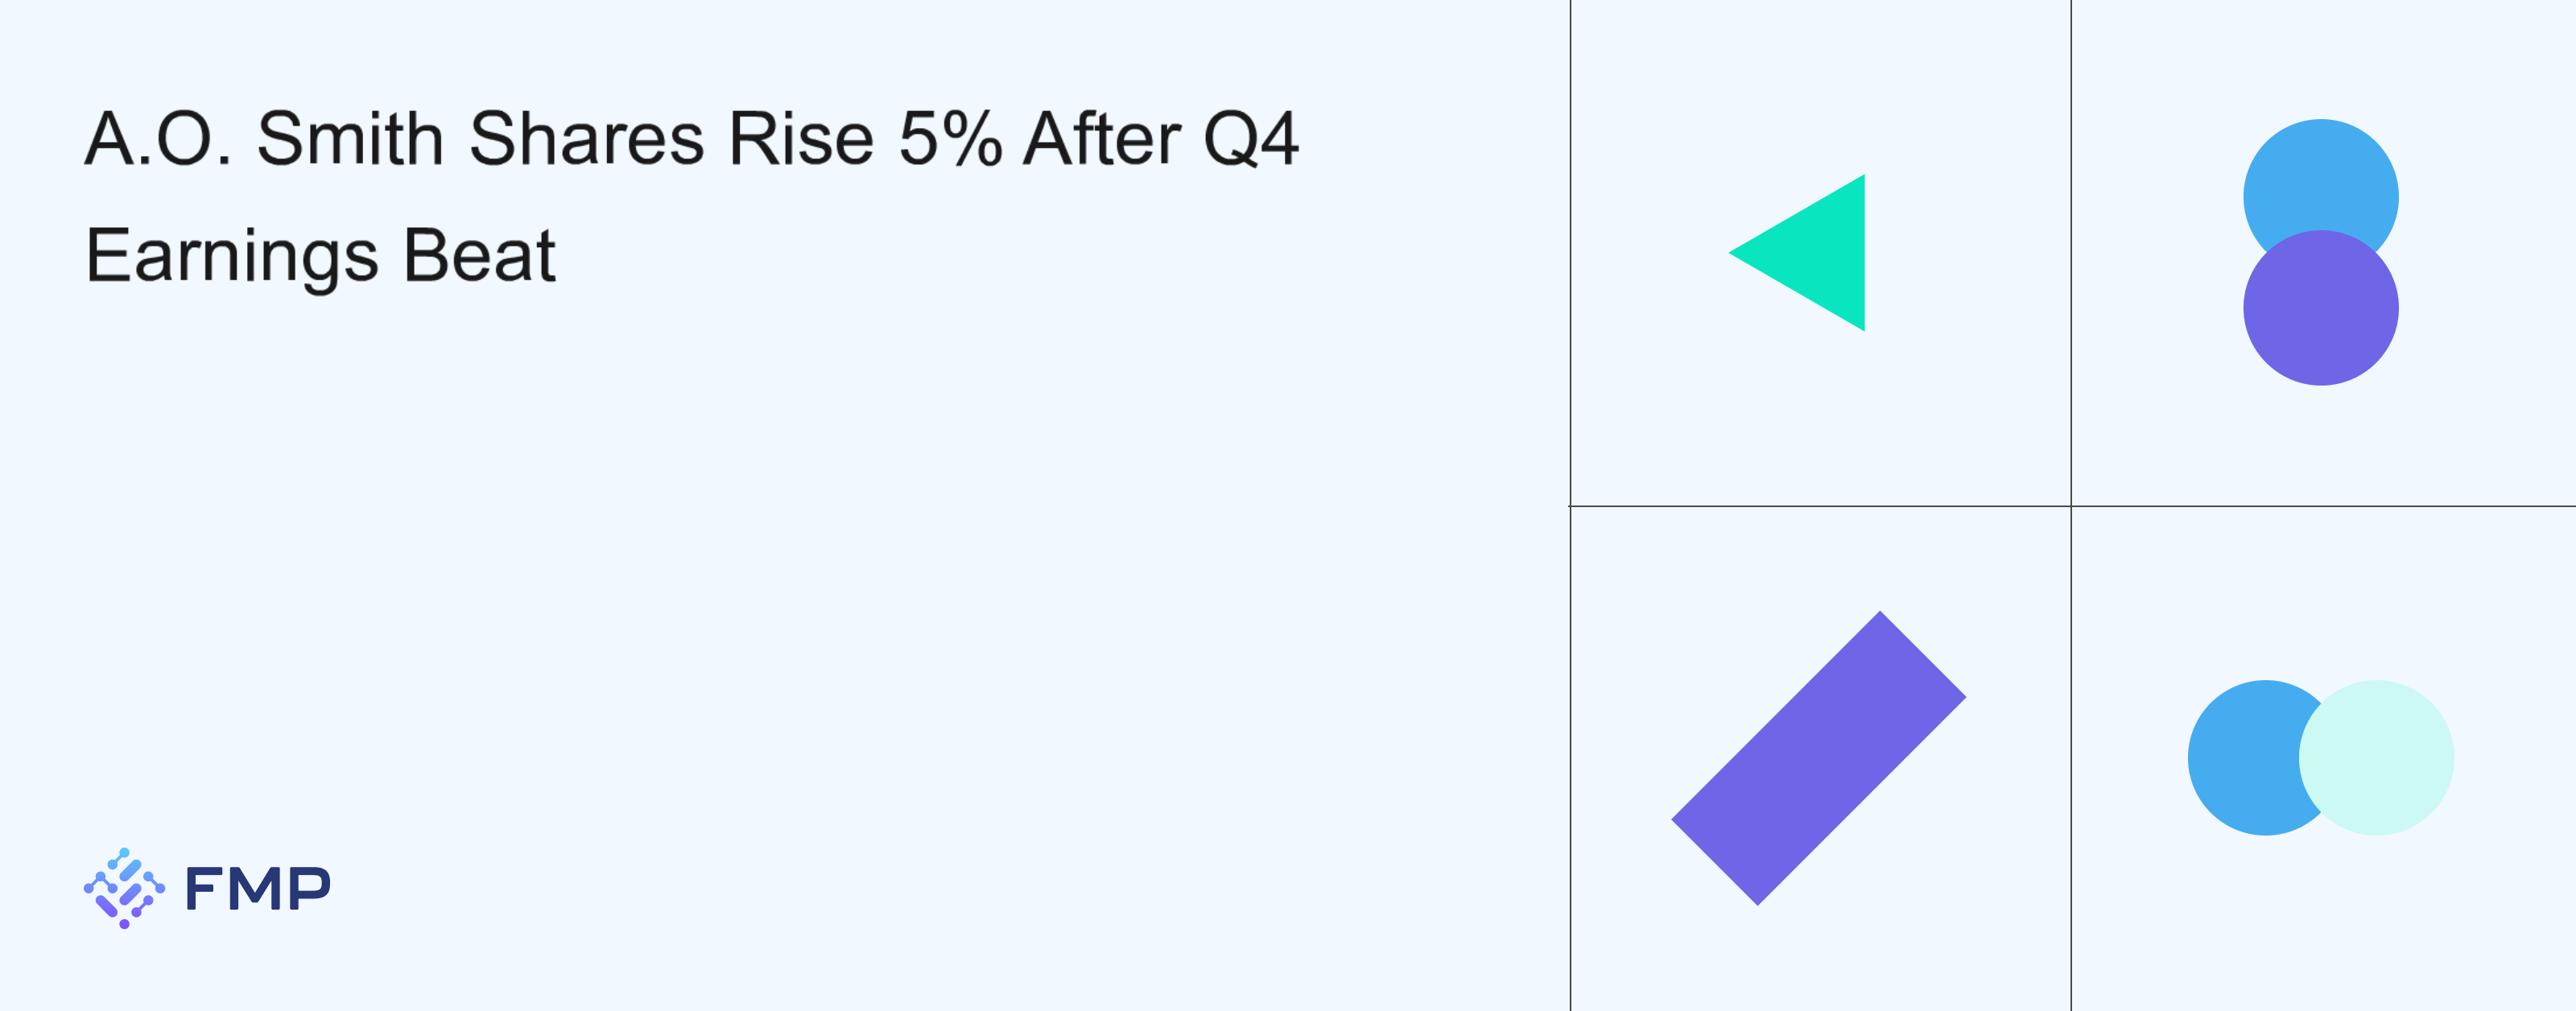Click the "5%" figure in the headline
Screen dimensions: 2576x1011
click(950, 138)
